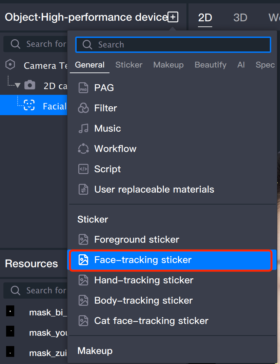The image size is (280, 364).
Task: Choose Face-tracking sticker from the menu
Action: [143, 260]
